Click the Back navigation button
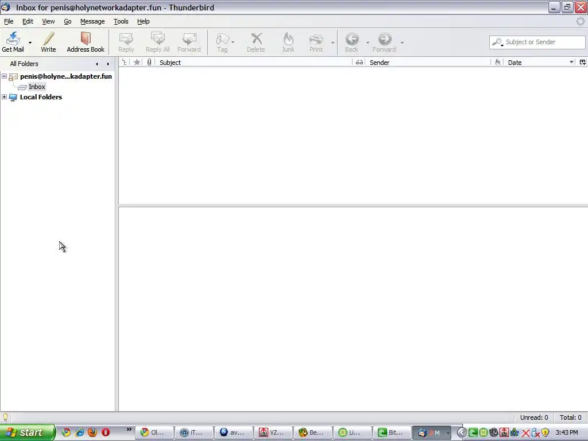588x441 pixels. pyautogui.click(x=352, y=42)
